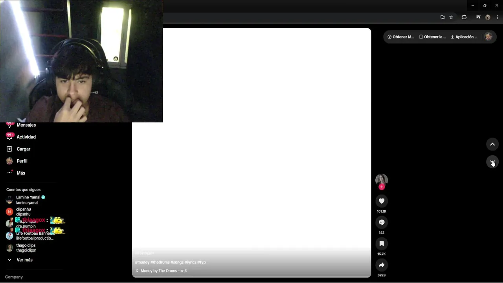Click the music note icon beside sound title
Image resolution: width=503 pixels, height=283 pixels.
point(137,271)
